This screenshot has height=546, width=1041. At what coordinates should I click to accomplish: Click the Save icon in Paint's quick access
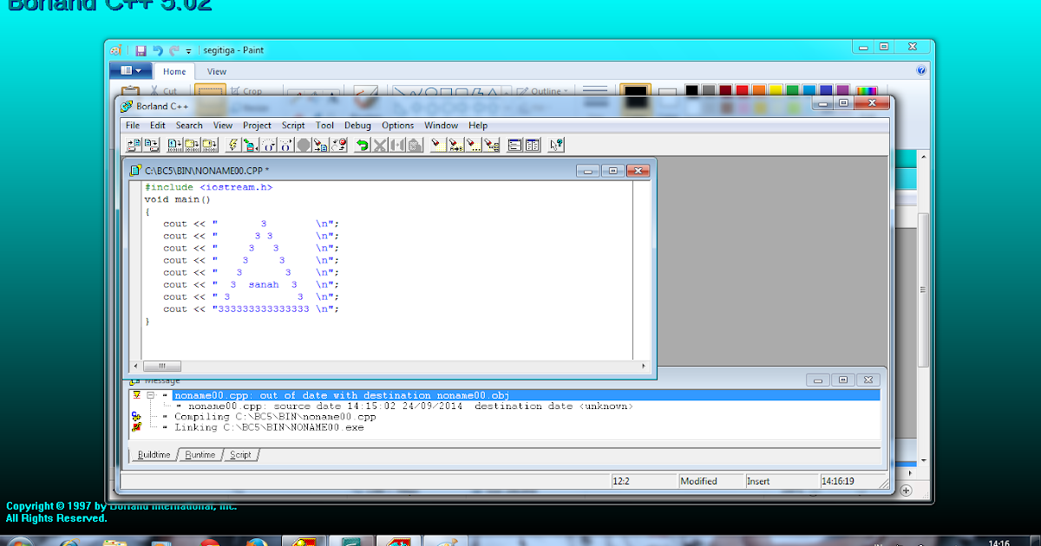[x=141, y=50]
